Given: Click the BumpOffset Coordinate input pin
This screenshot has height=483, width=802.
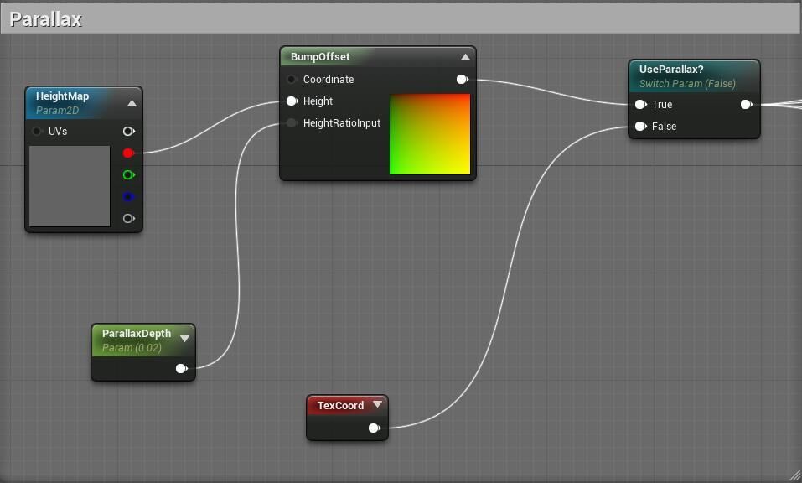Looking at the screenshot, I should 292,80.
